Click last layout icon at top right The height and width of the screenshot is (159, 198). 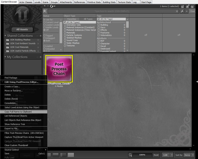pos(192,6)
